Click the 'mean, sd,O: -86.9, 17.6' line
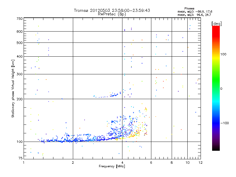 pos(195,12)
